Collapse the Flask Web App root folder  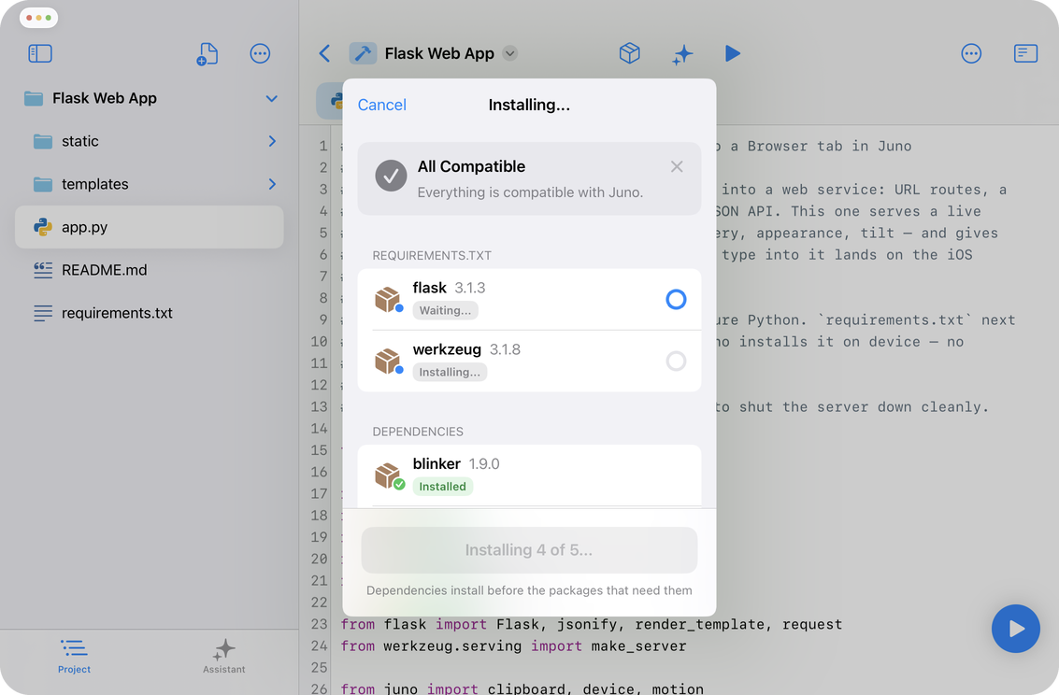pos(271,98)
